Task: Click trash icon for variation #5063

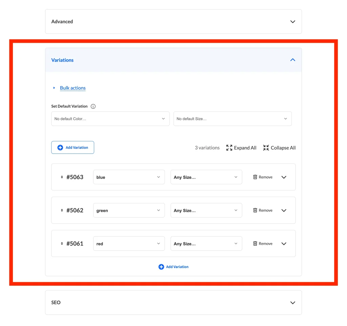Action: pos(255,177)
